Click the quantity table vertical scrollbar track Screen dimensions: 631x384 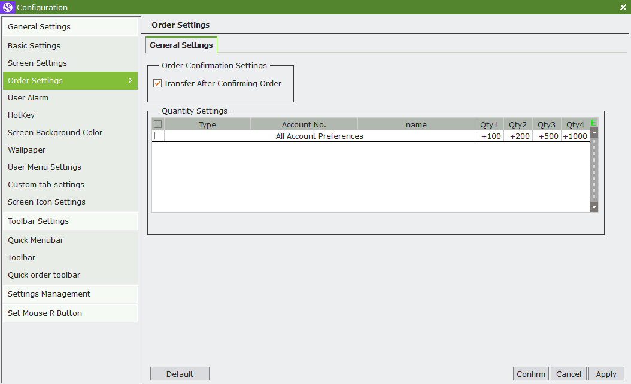pyautogui.click(x=594, y=170)
